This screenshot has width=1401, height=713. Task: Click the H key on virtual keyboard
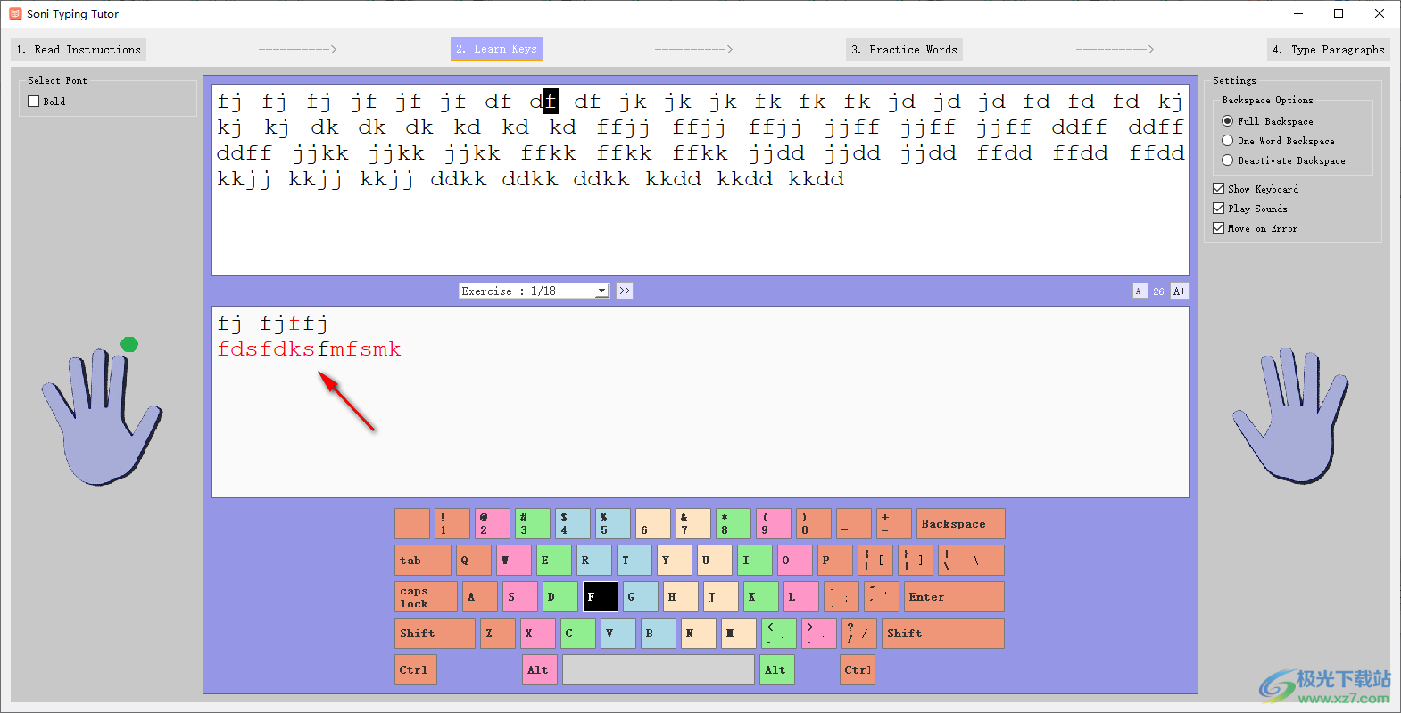tap(681, 597)
